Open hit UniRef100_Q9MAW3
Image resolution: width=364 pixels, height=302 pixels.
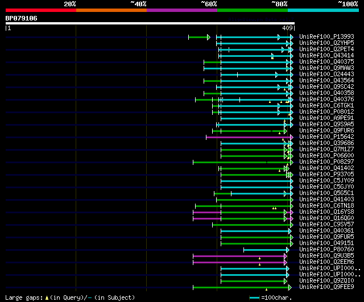(x=326, y=68)
